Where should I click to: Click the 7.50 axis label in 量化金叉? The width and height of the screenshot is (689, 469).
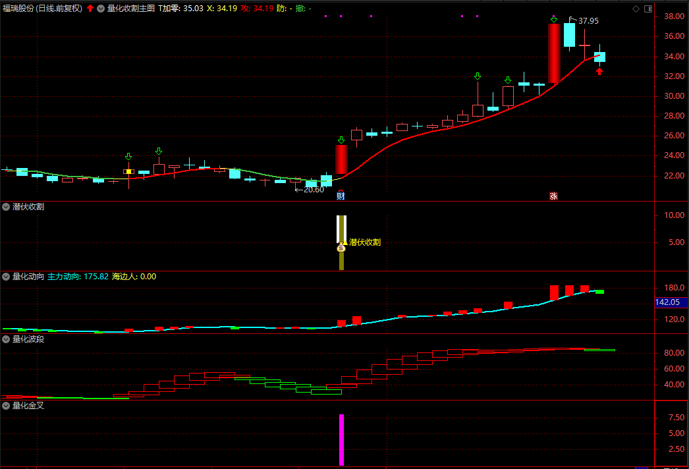(x=676, y=418)
